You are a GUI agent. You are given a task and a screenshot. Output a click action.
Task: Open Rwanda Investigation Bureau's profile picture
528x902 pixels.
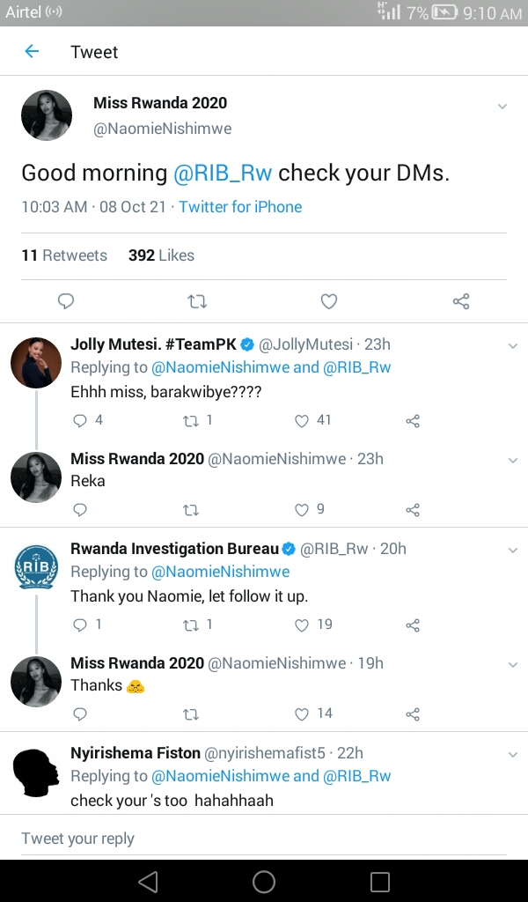click(35, 567)
